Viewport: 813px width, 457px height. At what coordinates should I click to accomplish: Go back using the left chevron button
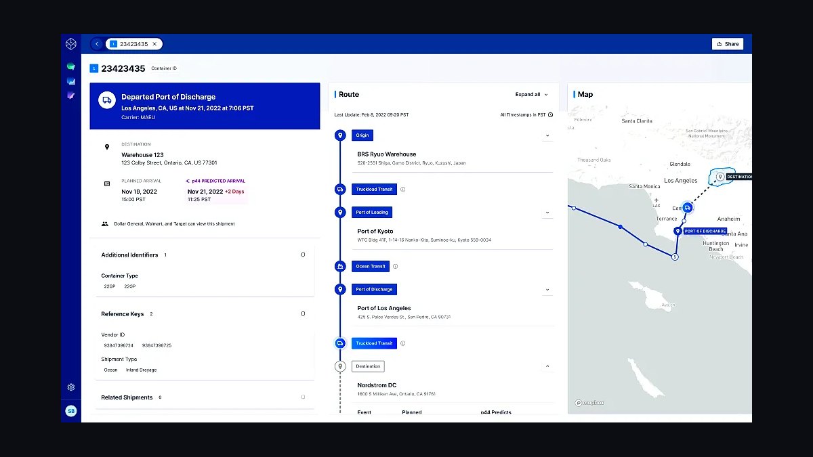(97, 44)
